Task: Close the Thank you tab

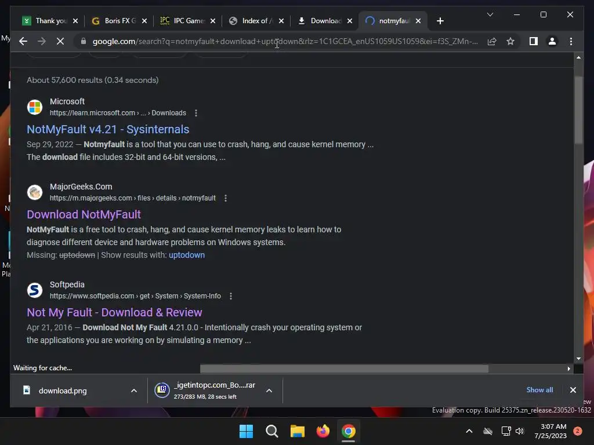Action: [75, 21]
